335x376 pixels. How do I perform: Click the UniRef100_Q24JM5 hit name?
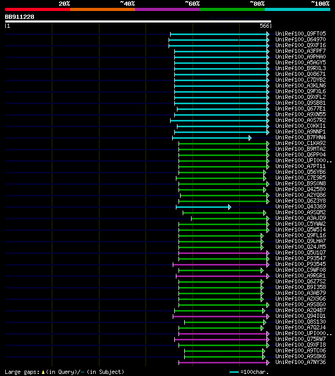click(x=300, y=247)
